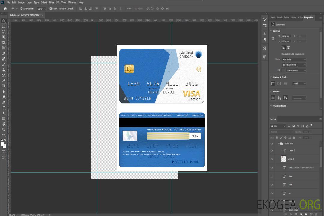
Task: Select the Eraser tool
Action: pyautogui.click(x=4, y=81)
